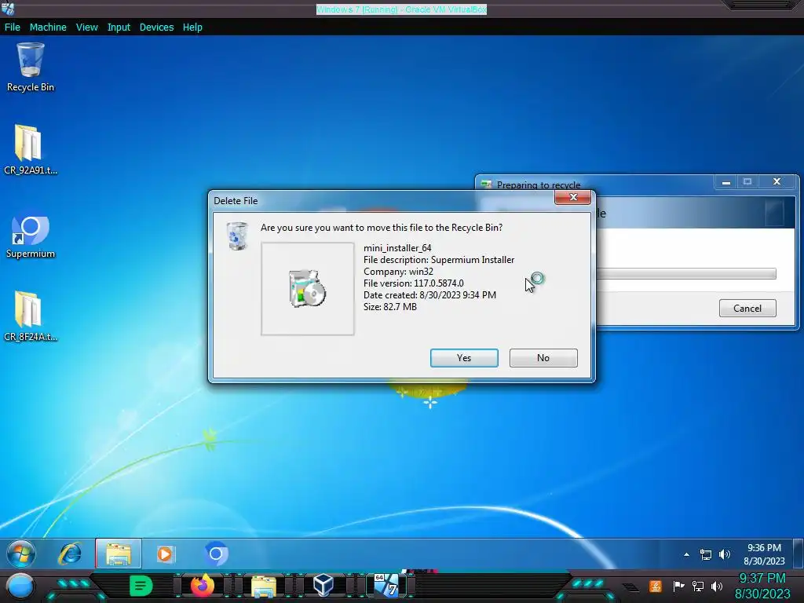Open Firefox in the host taskbar
The width and height of the screenshot is (804, 603).
point(203,586)
